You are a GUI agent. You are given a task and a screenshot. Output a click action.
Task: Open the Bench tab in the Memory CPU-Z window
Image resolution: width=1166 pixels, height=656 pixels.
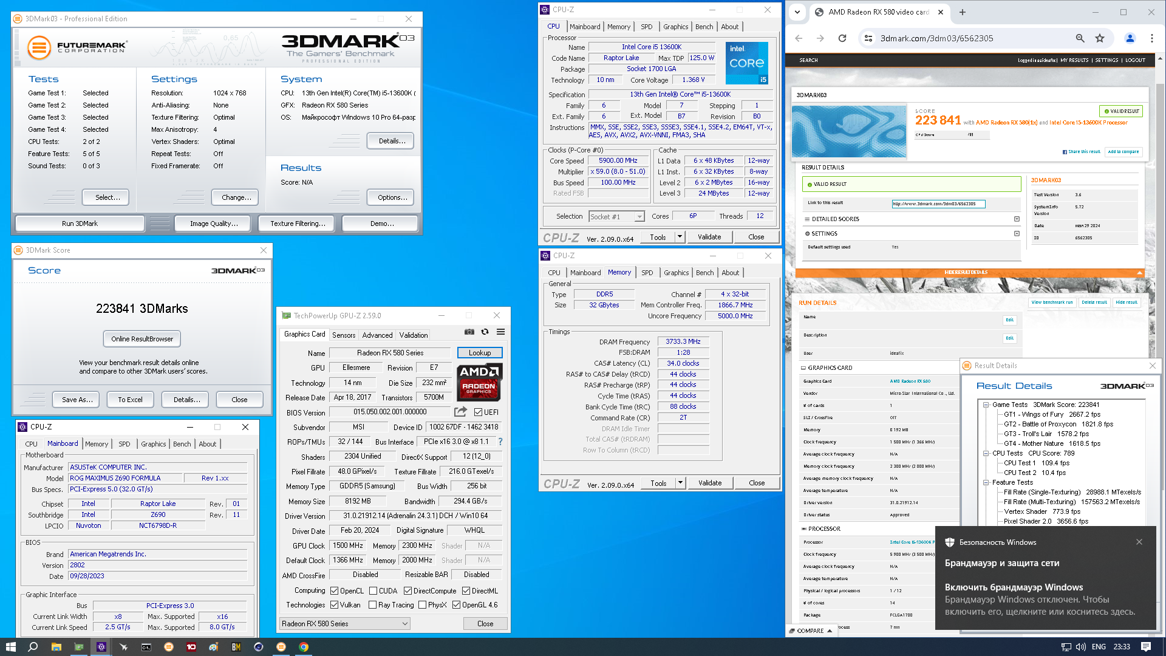tap(705, 273)
